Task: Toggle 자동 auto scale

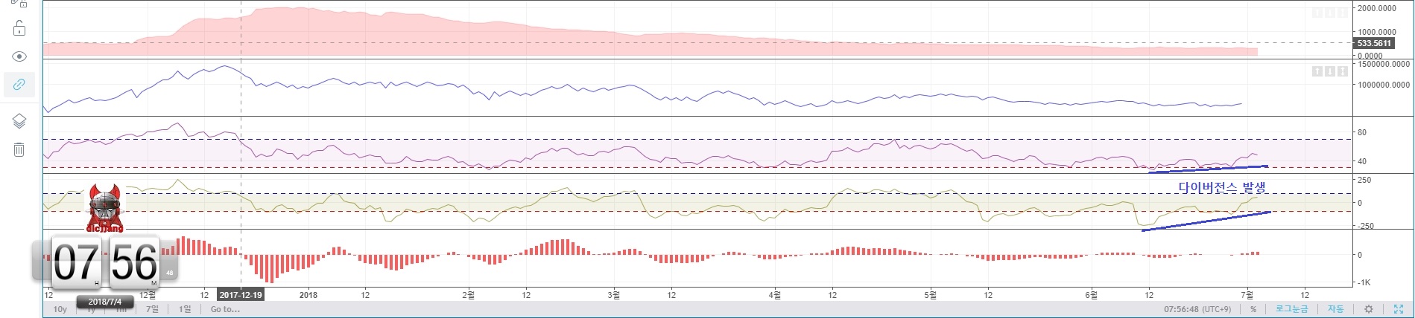Action: tap(1335, 309)
